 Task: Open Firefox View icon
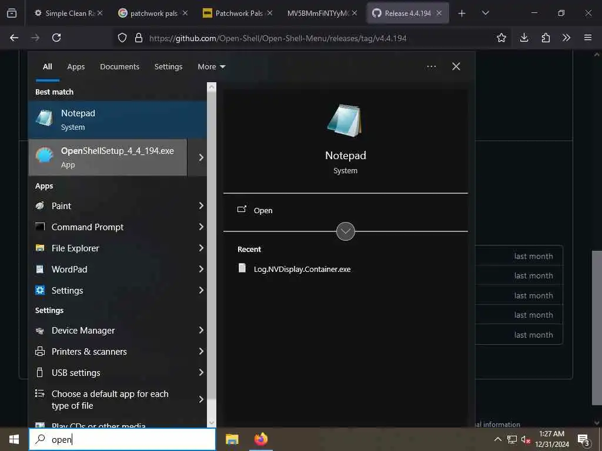12,13
